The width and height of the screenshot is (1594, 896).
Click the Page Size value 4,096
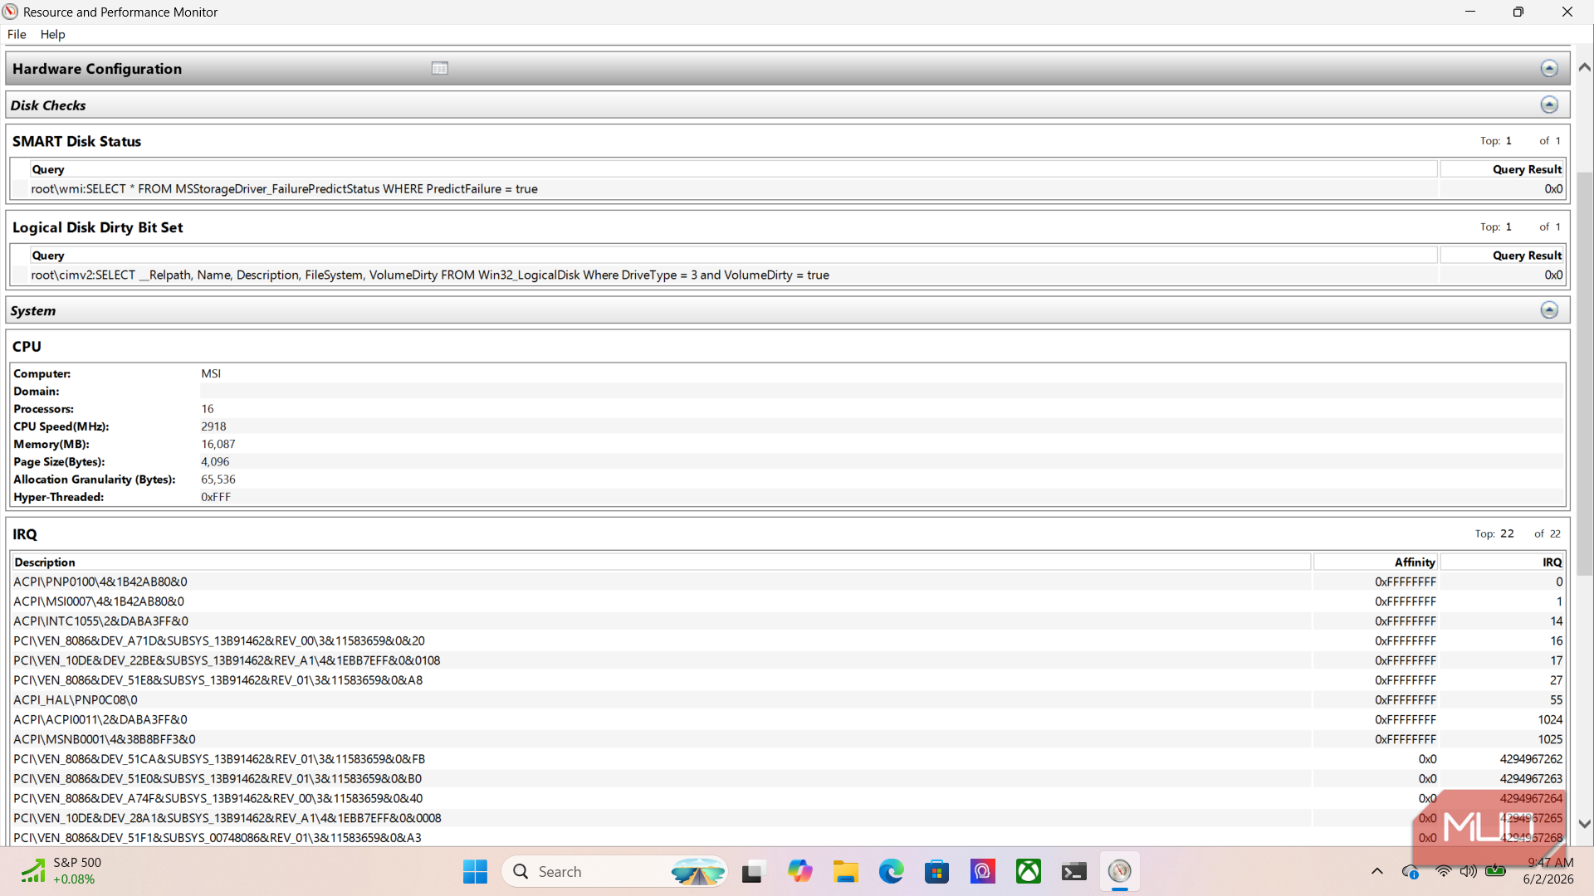(215, 462)
